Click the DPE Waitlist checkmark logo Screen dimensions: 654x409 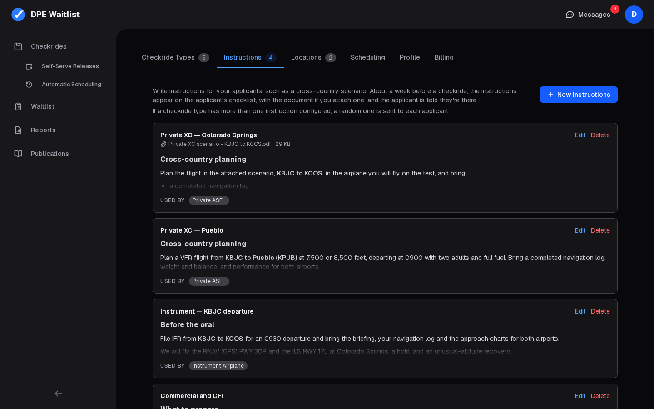click(18, 15)
